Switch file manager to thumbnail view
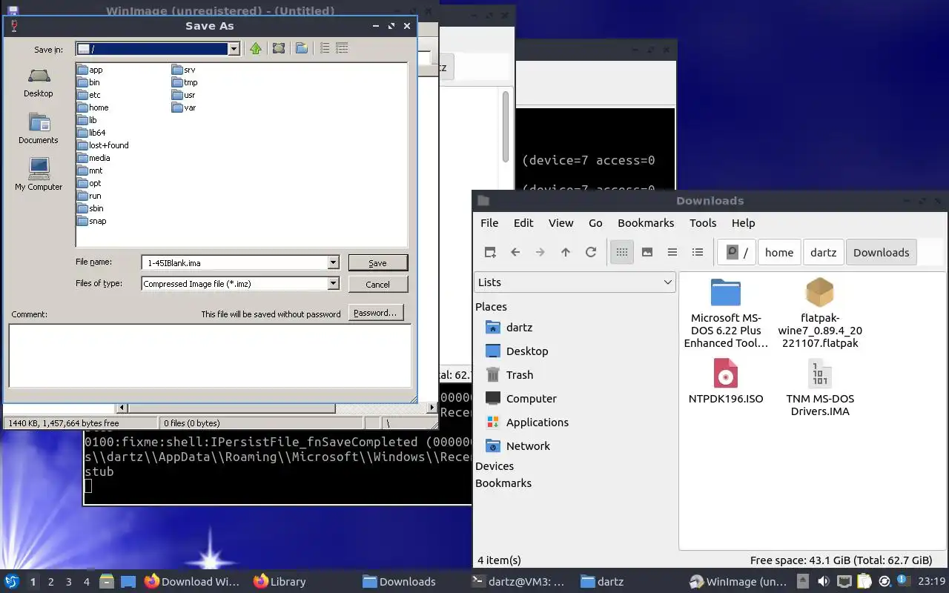 [x=647, y=252]
